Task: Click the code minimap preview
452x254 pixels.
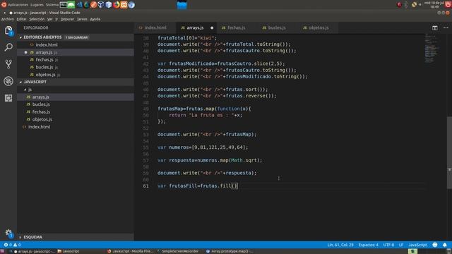Action: click(431, 49)
